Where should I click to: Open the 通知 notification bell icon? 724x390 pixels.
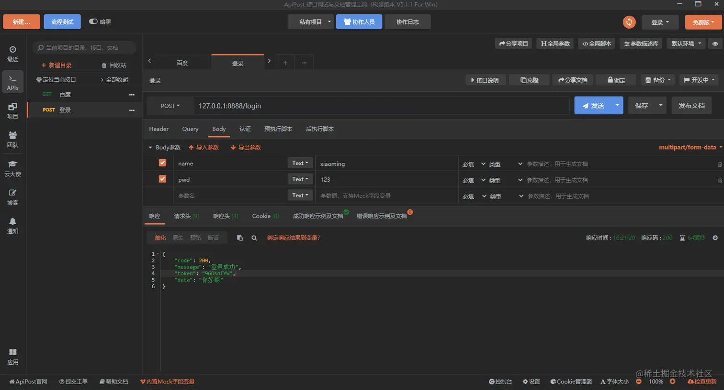tap(12, 226)
